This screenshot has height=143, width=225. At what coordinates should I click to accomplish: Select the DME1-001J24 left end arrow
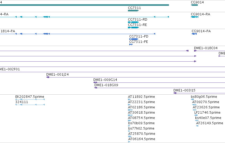48,77
